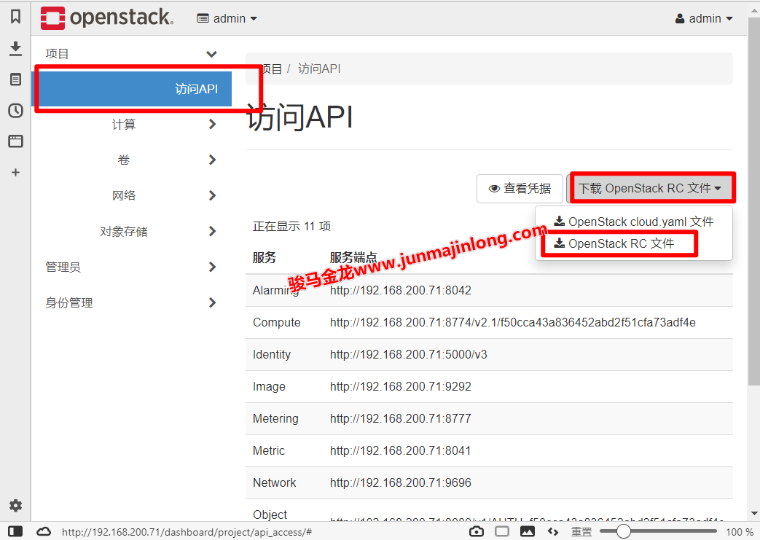Click the plus icon to add web panel

pyautogui.click(x=15, y=173)
